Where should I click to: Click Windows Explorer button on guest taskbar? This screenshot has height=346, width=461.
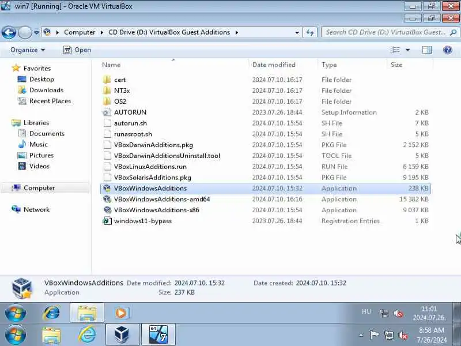coord(87,313)
